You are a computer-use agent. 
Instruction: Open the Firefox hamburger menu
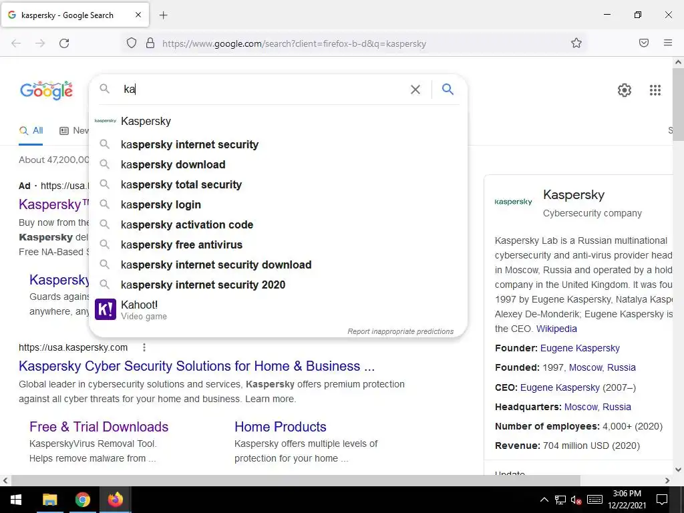(x=667, y=43)
